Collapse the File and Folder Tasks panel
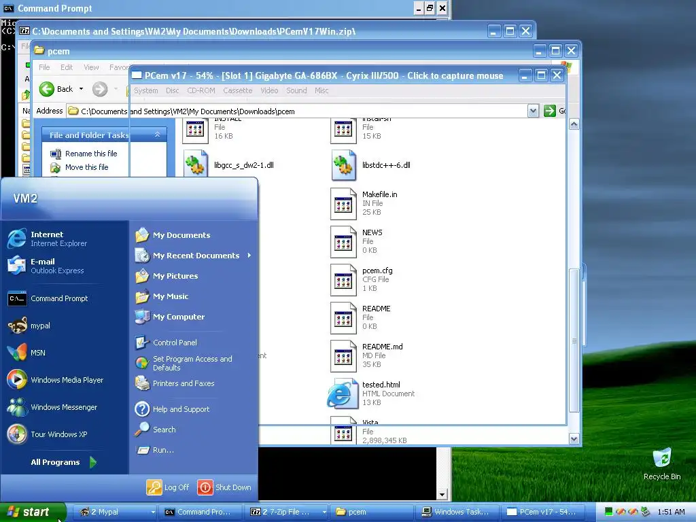Image resolution: width=696 pixels, height=522 pixels. tap(157, 135)
